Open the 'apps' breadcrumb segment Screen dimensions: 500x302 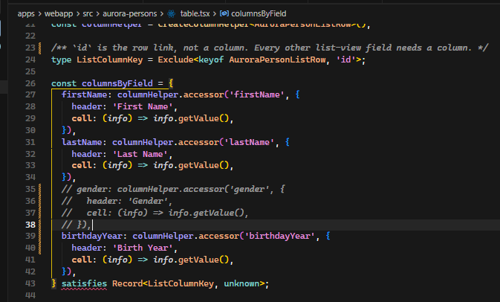click(26, 13)
